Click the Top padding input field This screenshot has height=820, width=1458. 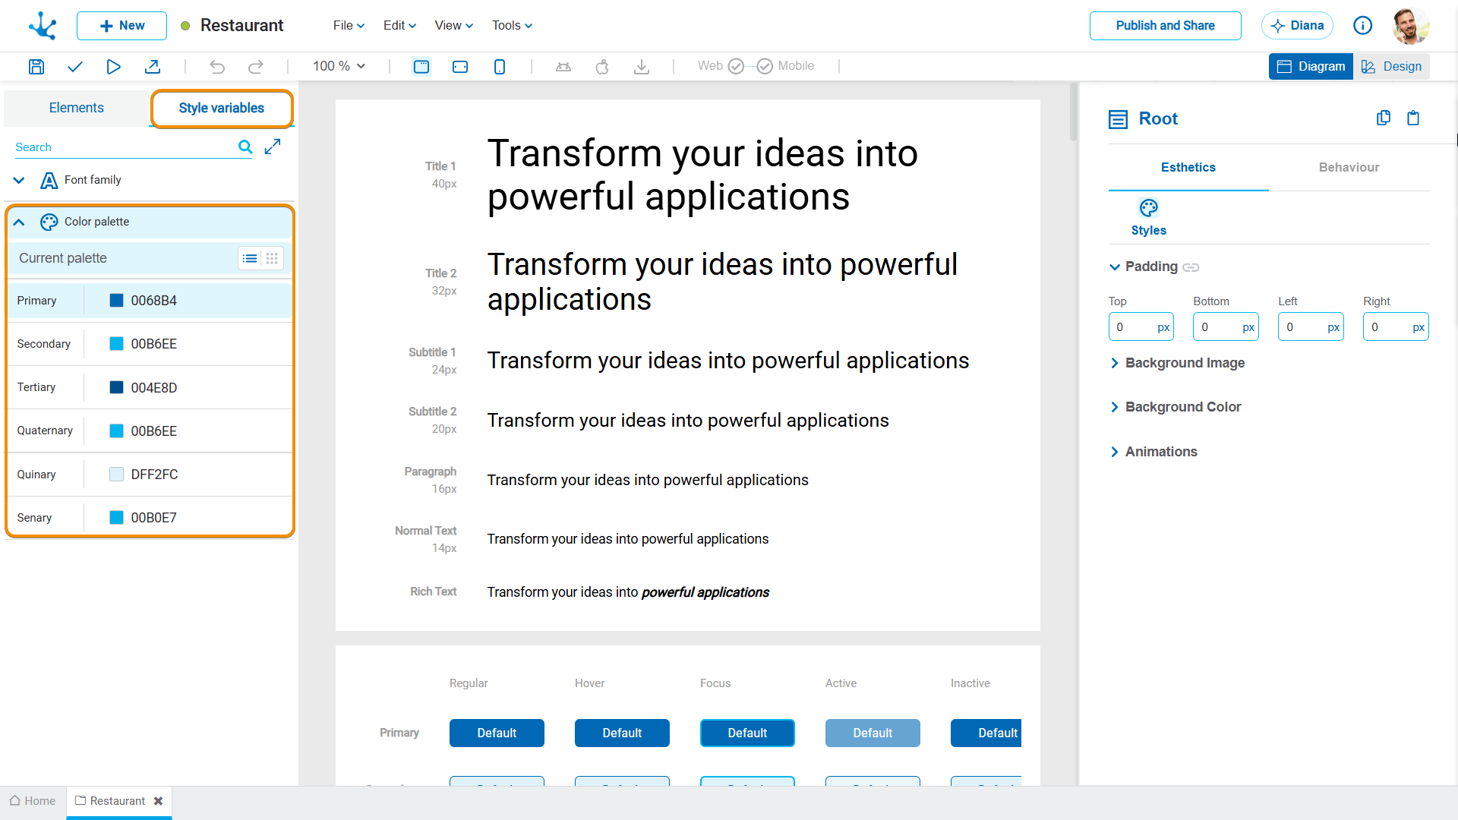point(1141,327)
